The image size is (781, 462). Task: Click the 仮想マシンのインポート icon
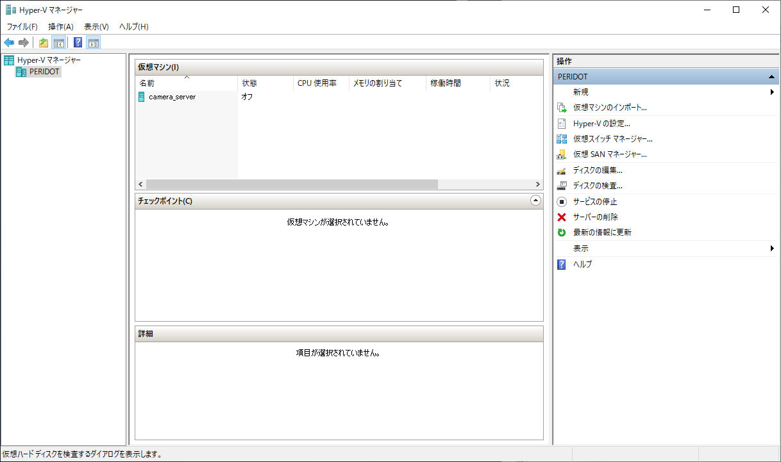[x=562, y=108]
